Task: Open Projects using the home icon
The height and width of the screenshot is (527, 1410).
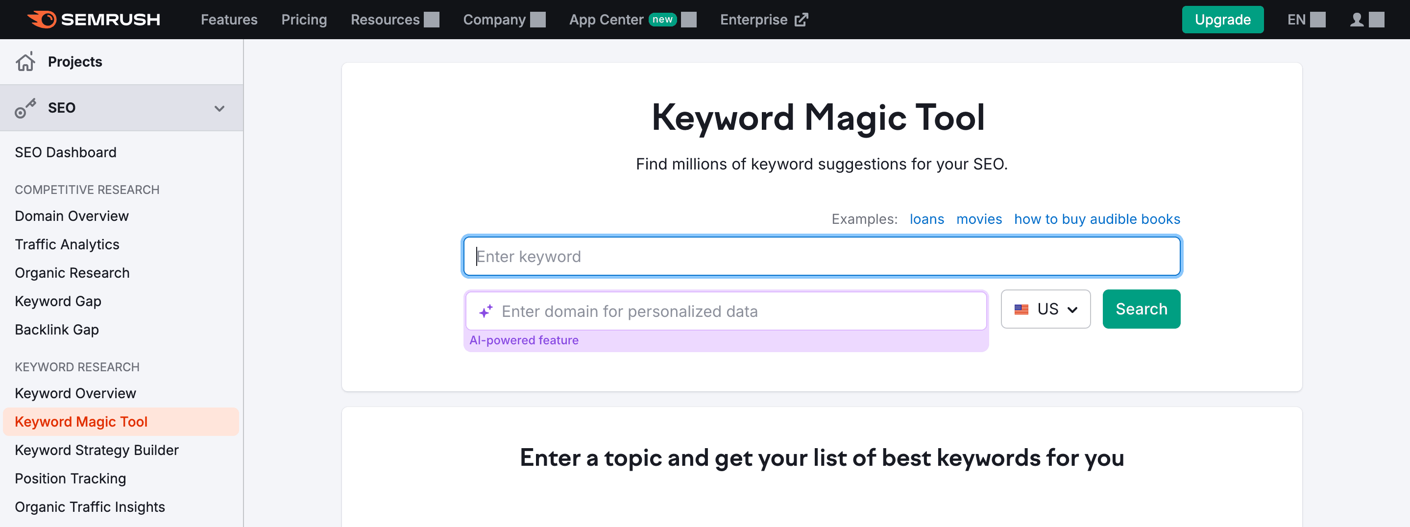Action: pos(25,61)
